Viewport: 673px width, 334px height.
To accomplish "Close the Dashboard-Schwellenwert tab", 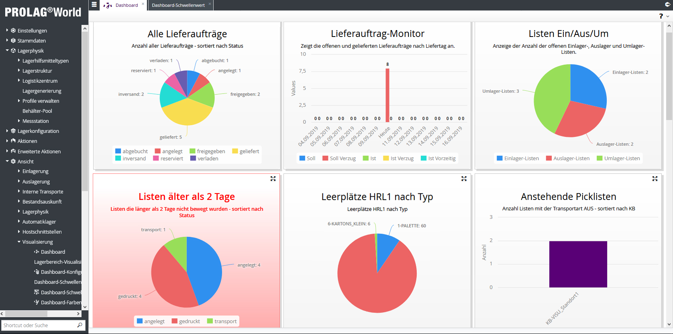I will tap(210, 4).
